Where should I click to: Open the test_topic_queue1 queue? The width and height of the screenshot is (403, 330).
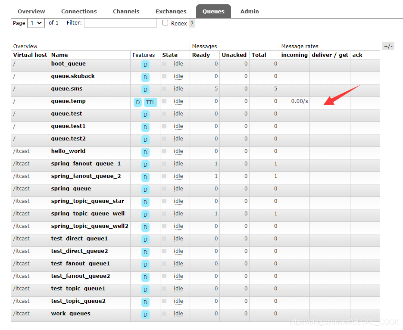point(78,289)
